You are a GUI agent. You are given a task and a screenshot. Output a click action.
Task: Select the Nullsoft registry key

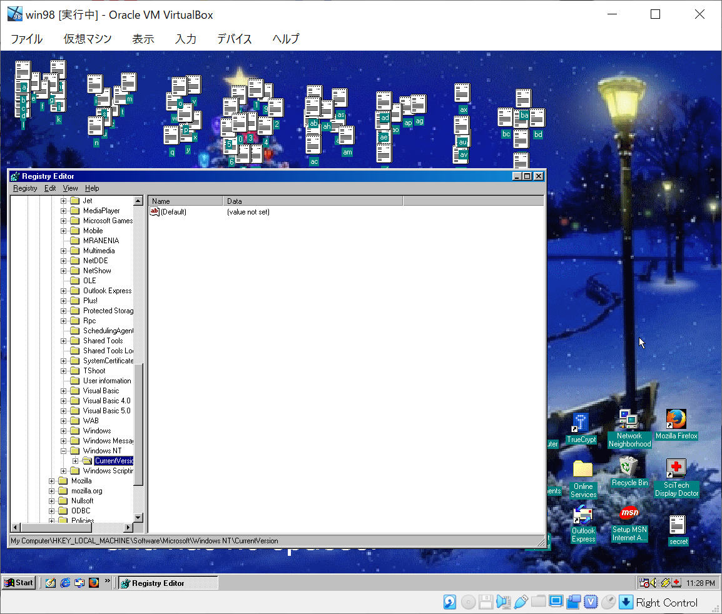pos(82,501)
